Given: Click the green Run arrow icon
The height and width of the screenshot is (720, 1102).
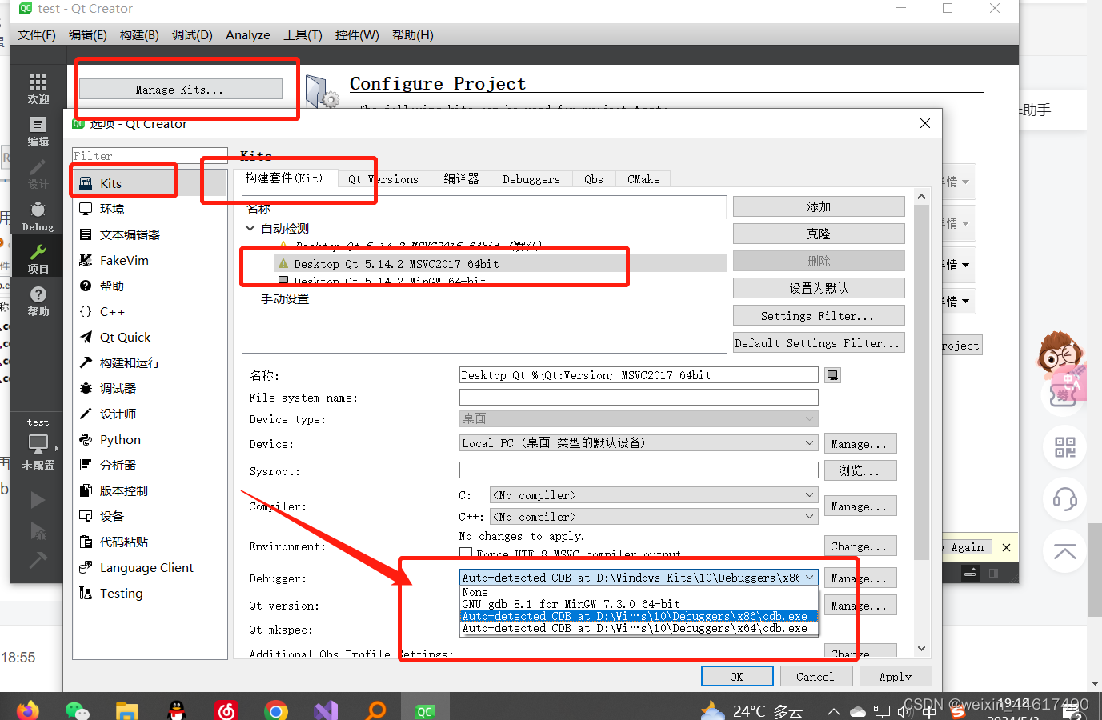Looking at the screenshot, I should pos(38,500).
